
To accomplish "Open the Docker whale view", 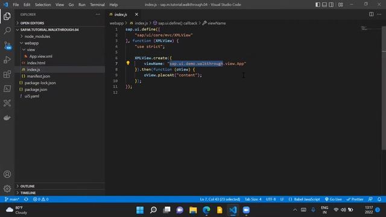I will click(7, 118).
